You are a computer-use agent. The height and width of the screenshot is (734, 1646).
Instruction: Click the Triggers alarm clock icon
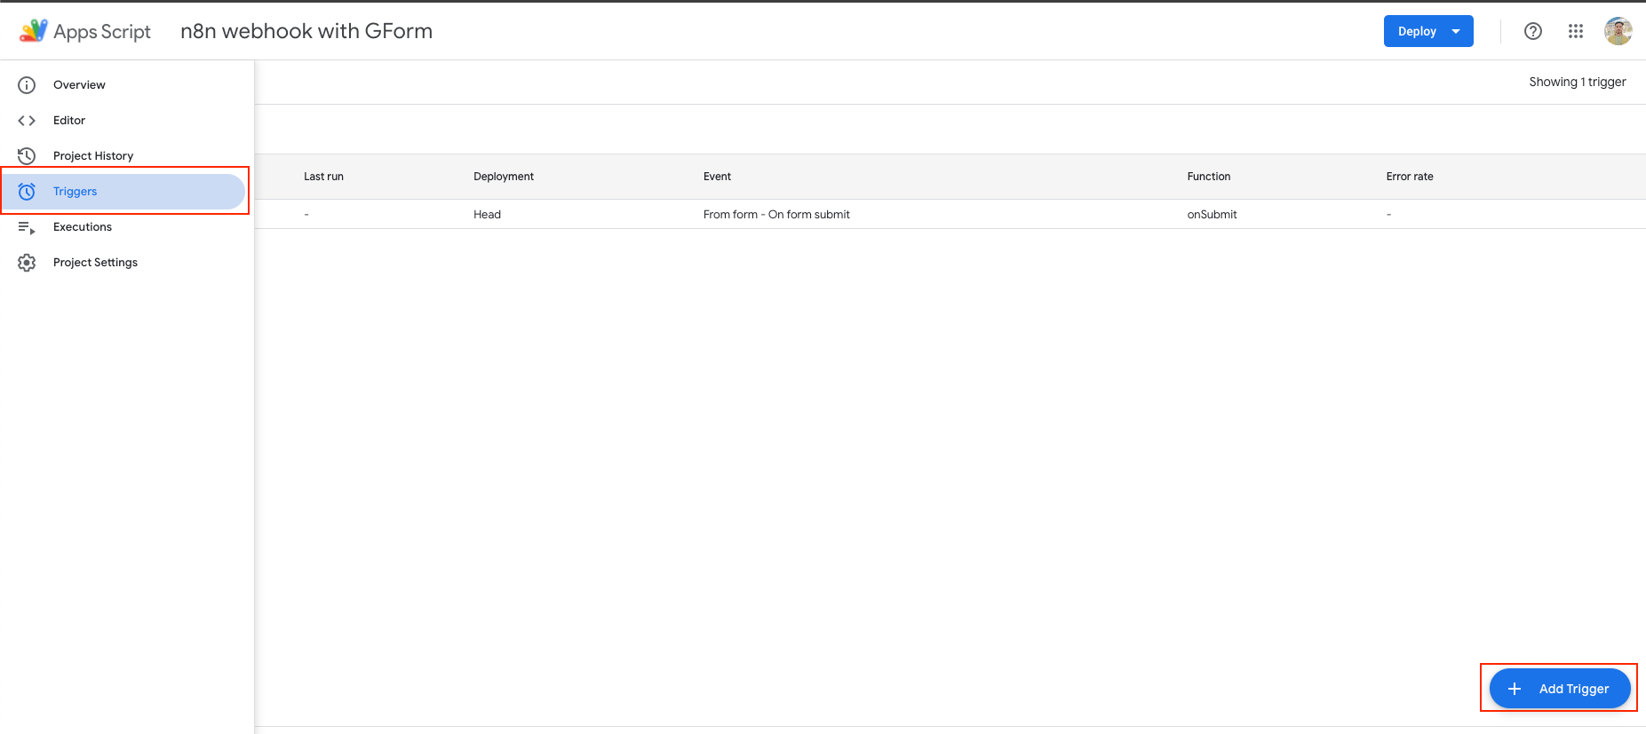tap(27, 192)
